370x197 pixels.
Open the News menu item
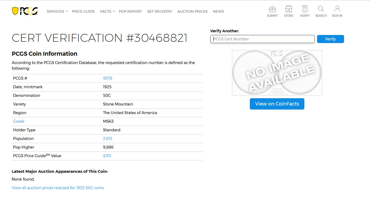point(218,11)
